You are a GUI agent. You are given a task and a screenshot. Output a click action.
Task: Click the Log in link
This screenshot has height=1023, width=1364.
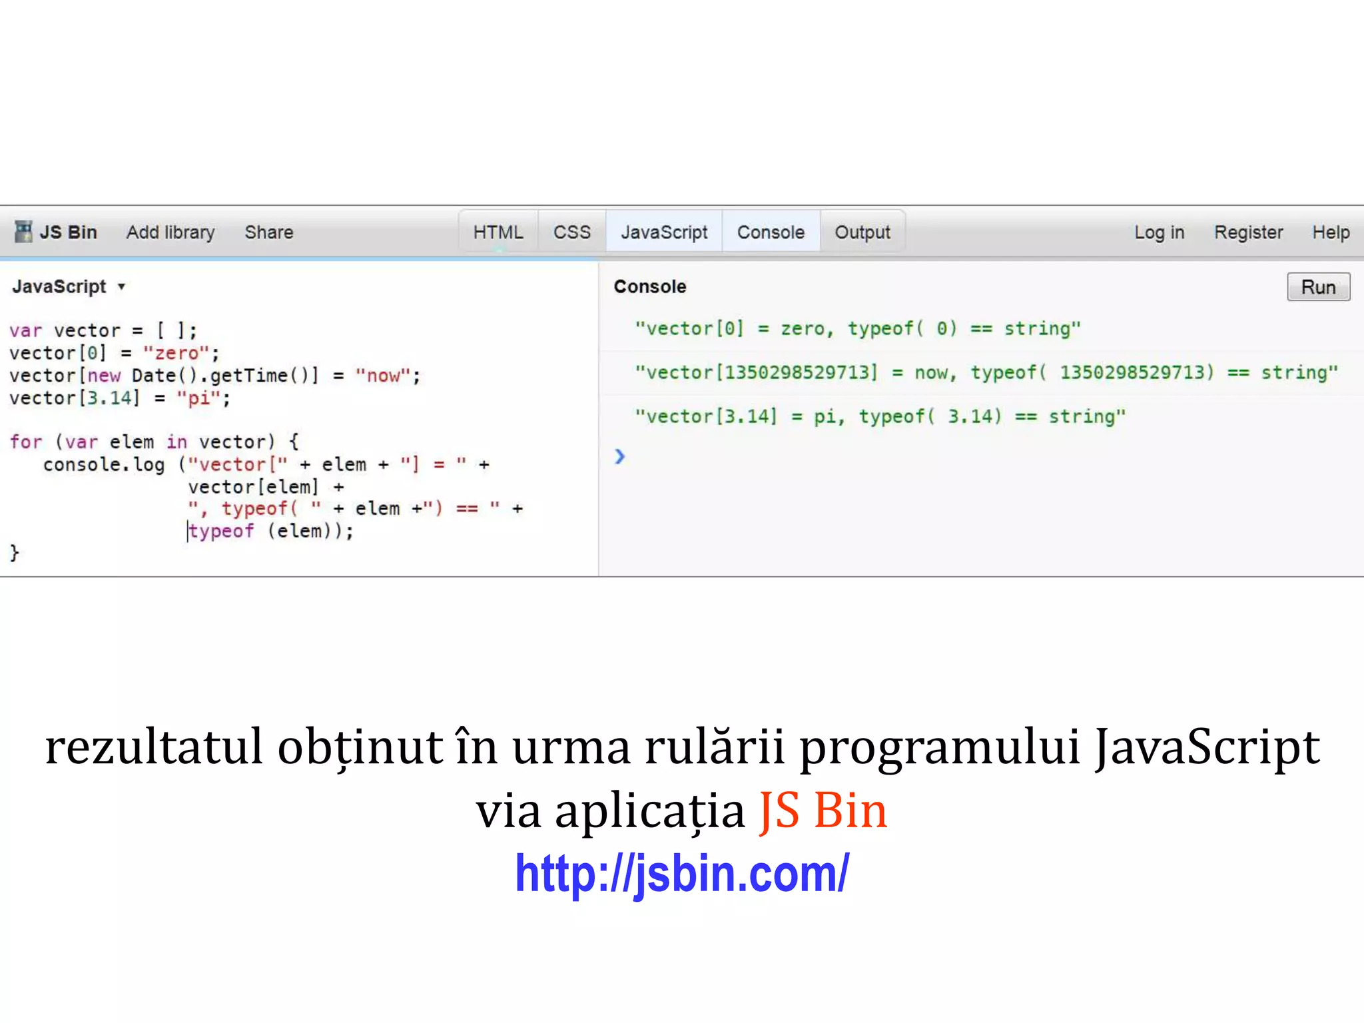(x=1159, y=232)
